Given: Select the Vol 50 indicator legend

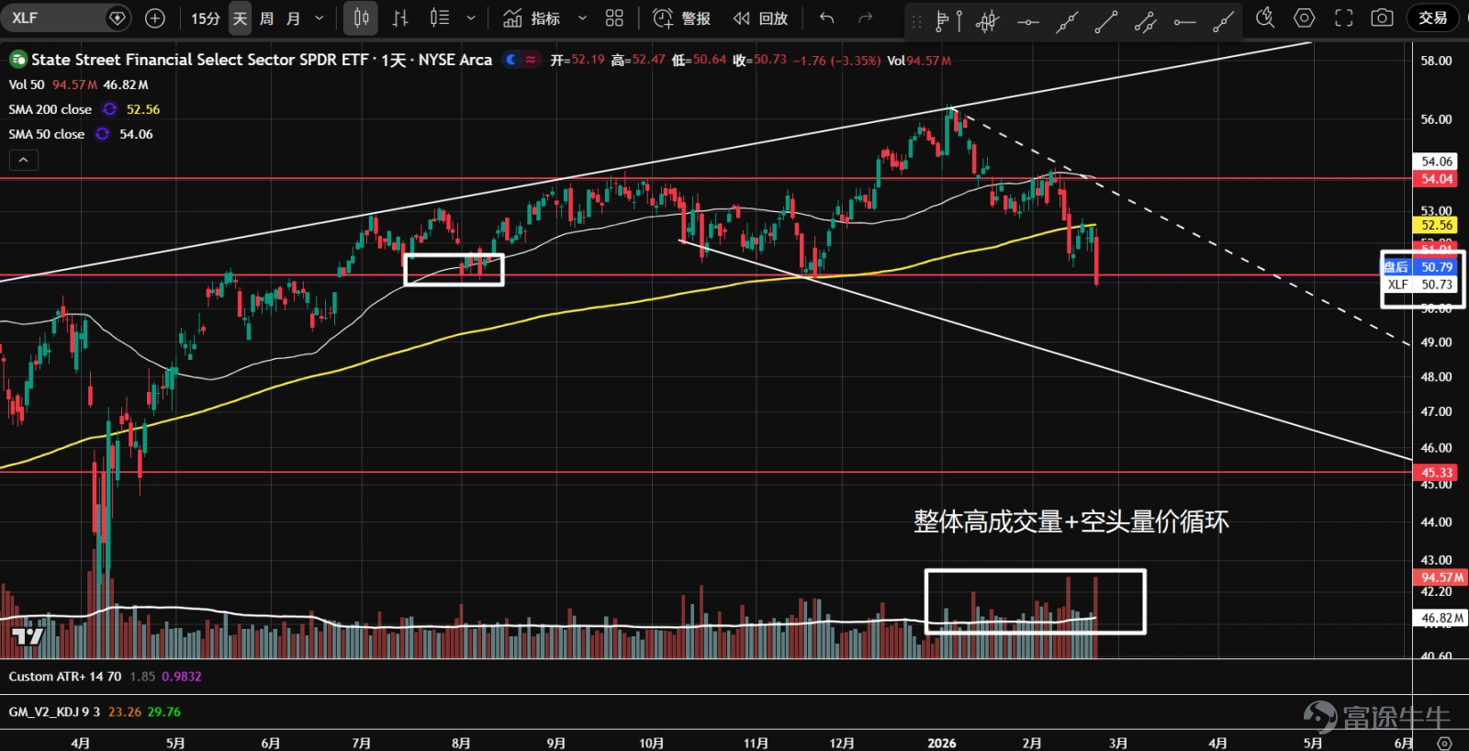Looking at the screenshot, I should (27, 84).
